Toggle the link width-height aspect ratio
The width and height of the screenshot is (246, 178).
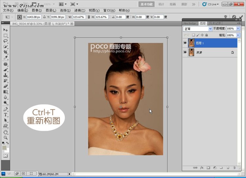pyautogui.click(x=89, y=17)
